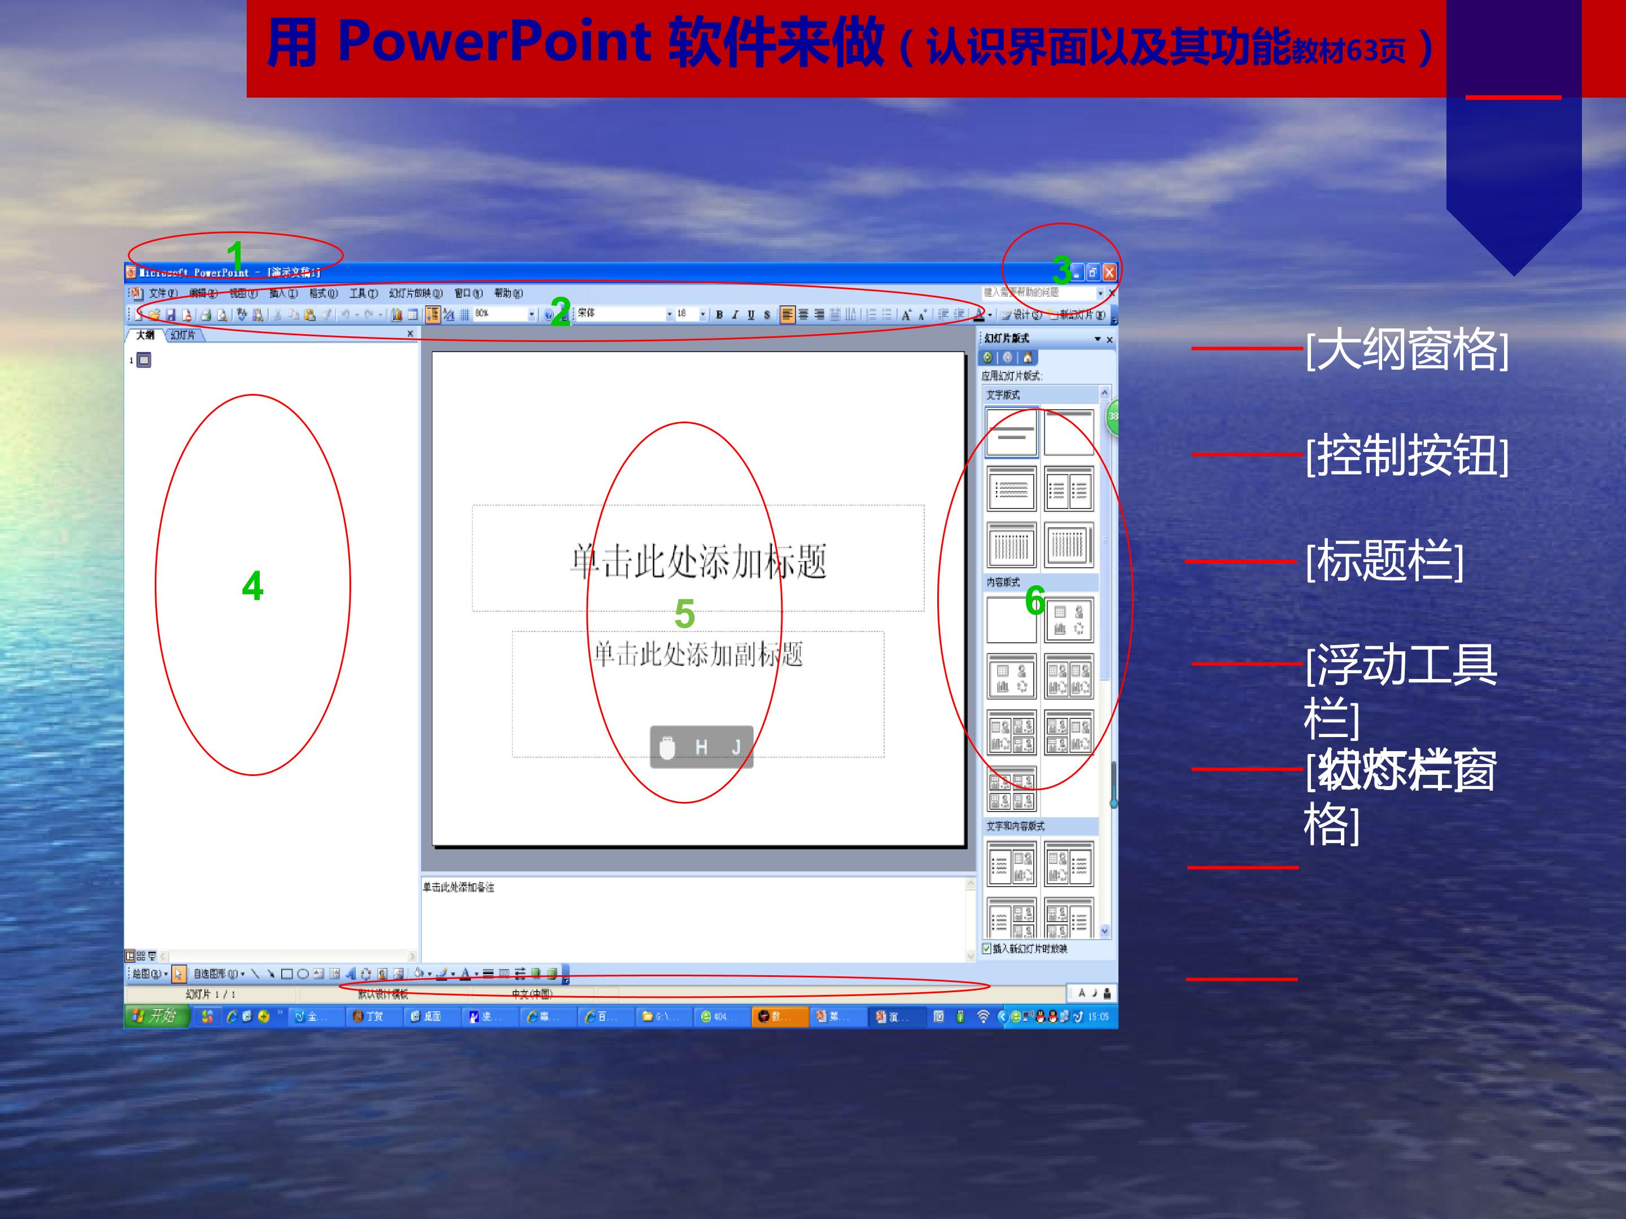1626x1219 pixels.
Task: Click the Open folder icon in the toolbar
Action: 154,315
